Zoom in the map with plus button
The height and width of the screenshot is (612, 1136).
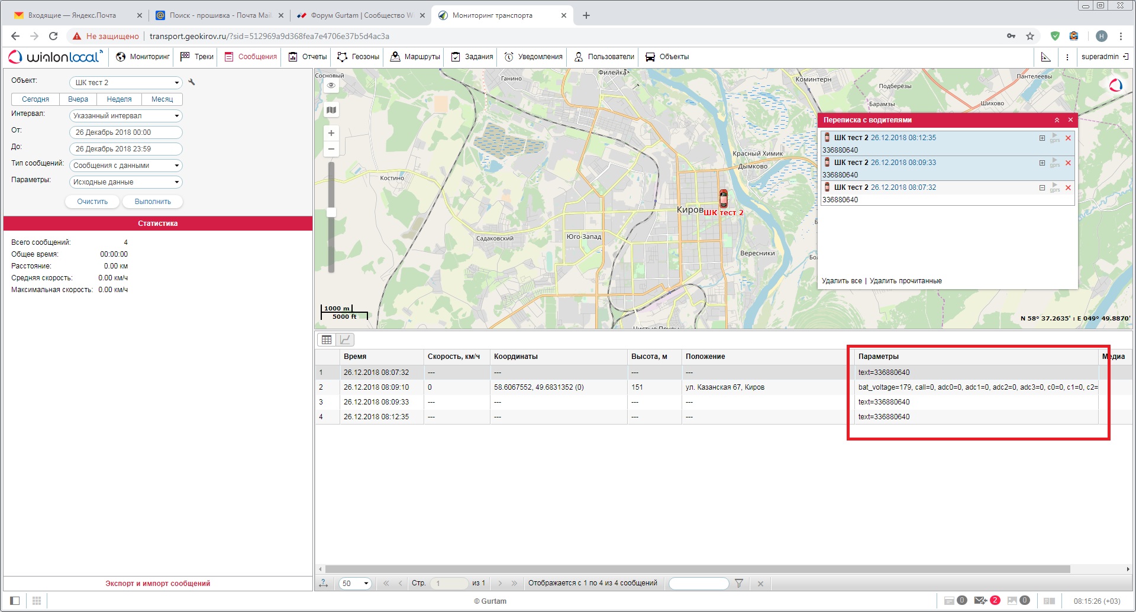pos(331,133)
